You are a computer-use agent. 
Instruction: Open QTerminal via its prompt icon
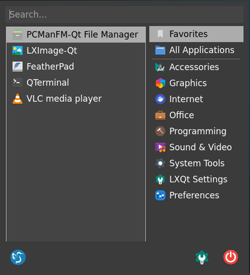[x=17, y=82]
